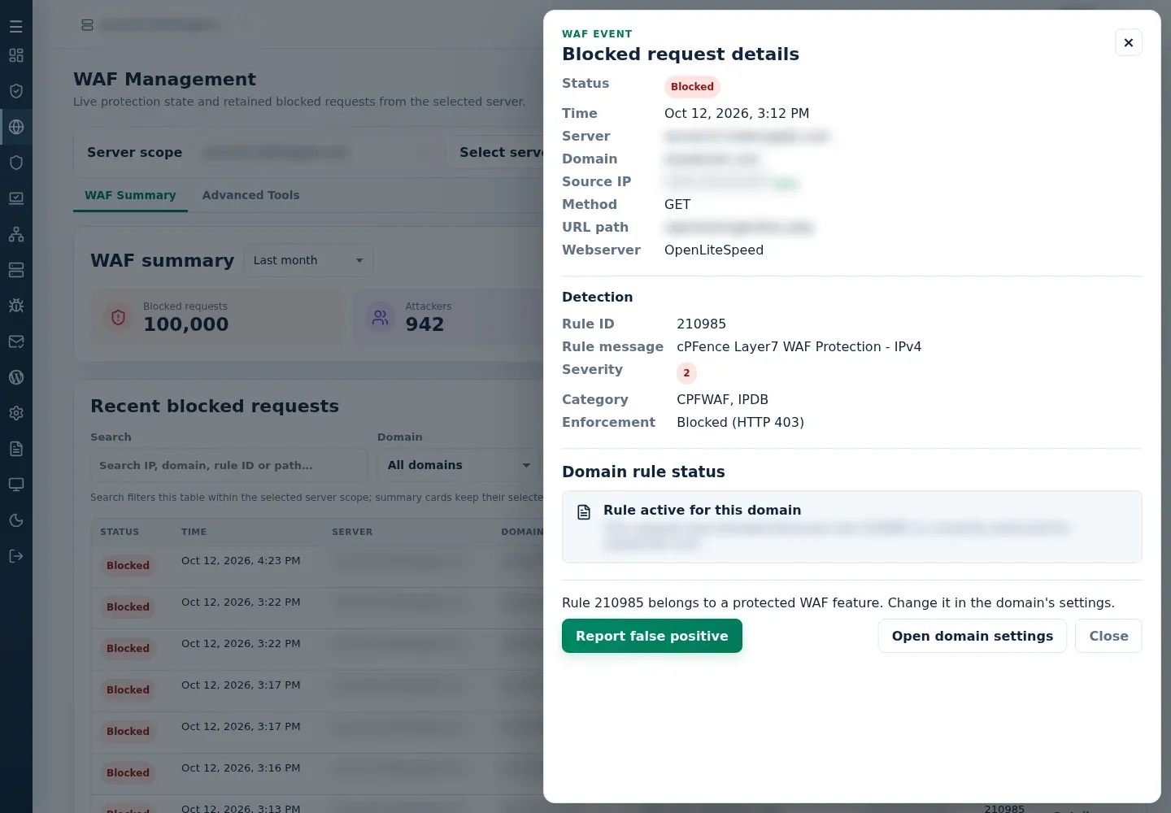The image size is (1171, 813).
Task: Click the 'Close' button in the dialog footer
Action: (x=1108, y=636)
